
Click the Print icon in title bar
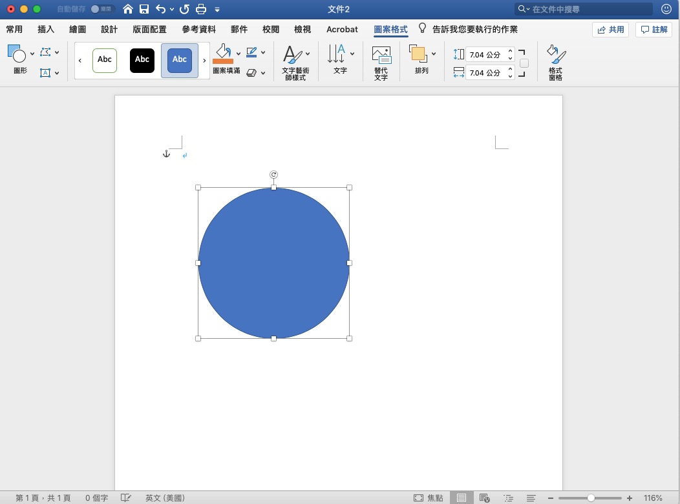tap(201, 9)
